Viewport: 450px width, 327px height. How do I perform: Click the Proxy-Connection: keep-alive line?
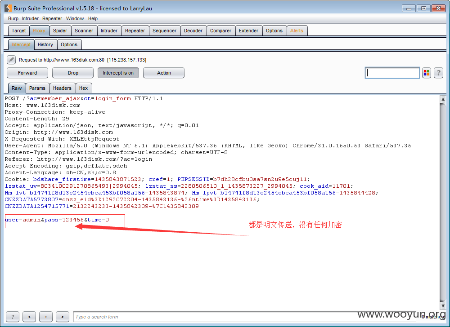55,112
